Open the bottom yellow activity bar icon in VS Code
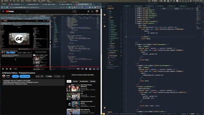The width and height of the screenshot is (204, 115). tap(105, 108)
